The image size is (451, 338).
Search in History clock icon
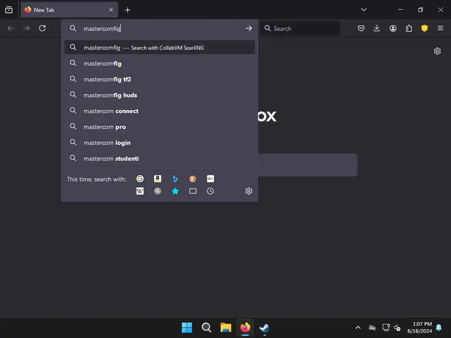(210, 191)
